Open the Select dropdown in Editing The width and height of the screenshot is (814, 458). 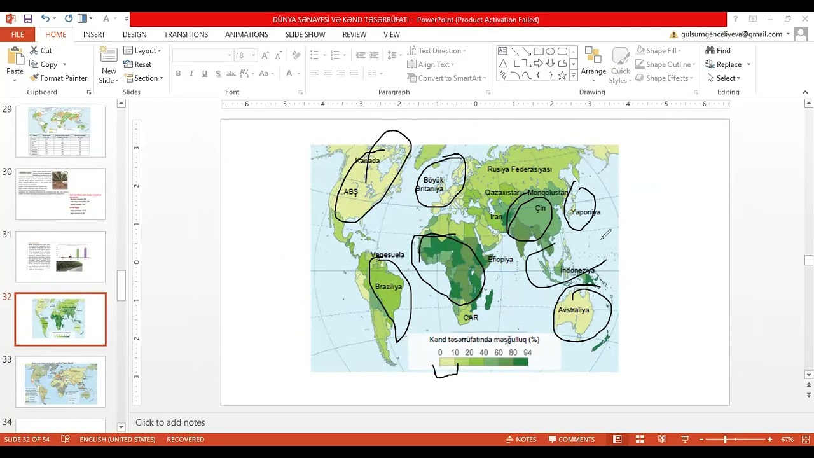coord(723,78)
